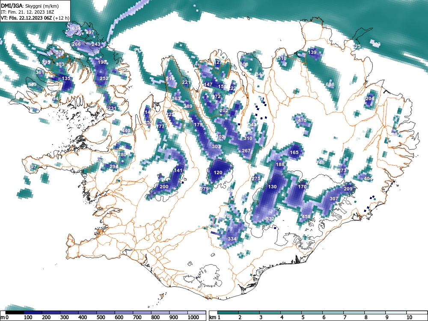Click the 'VT: Fös. 22.12.2023 06Z' valid time
Viewport: 428px width, 321px height.
point(26,18)
